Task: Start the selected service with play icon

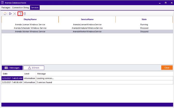Action: pos(10,14)
